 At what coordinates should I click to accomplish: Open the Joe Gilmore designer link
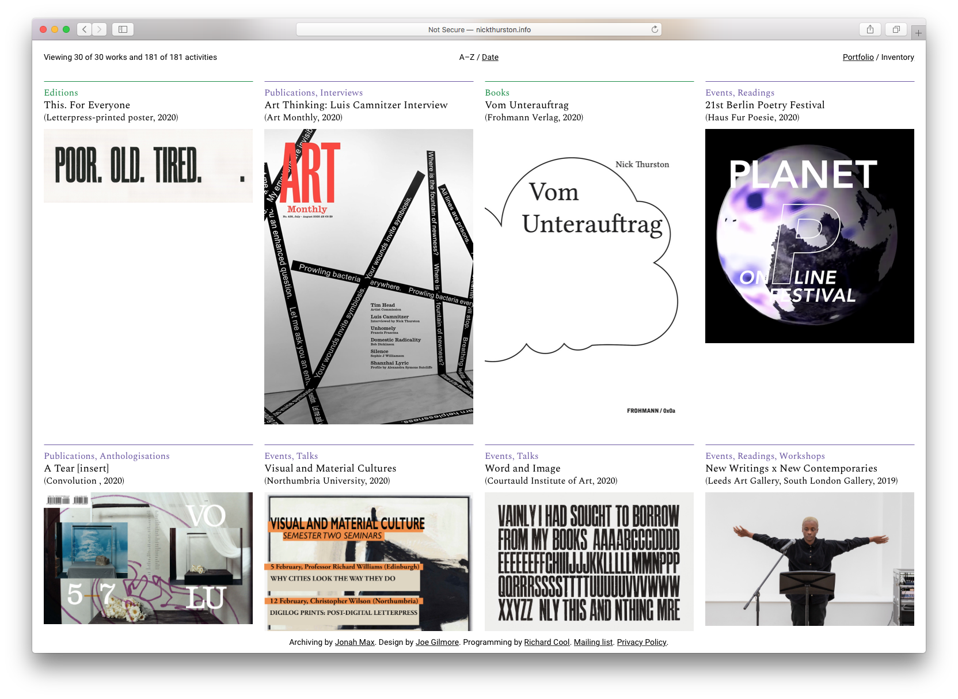coord(437,642)
